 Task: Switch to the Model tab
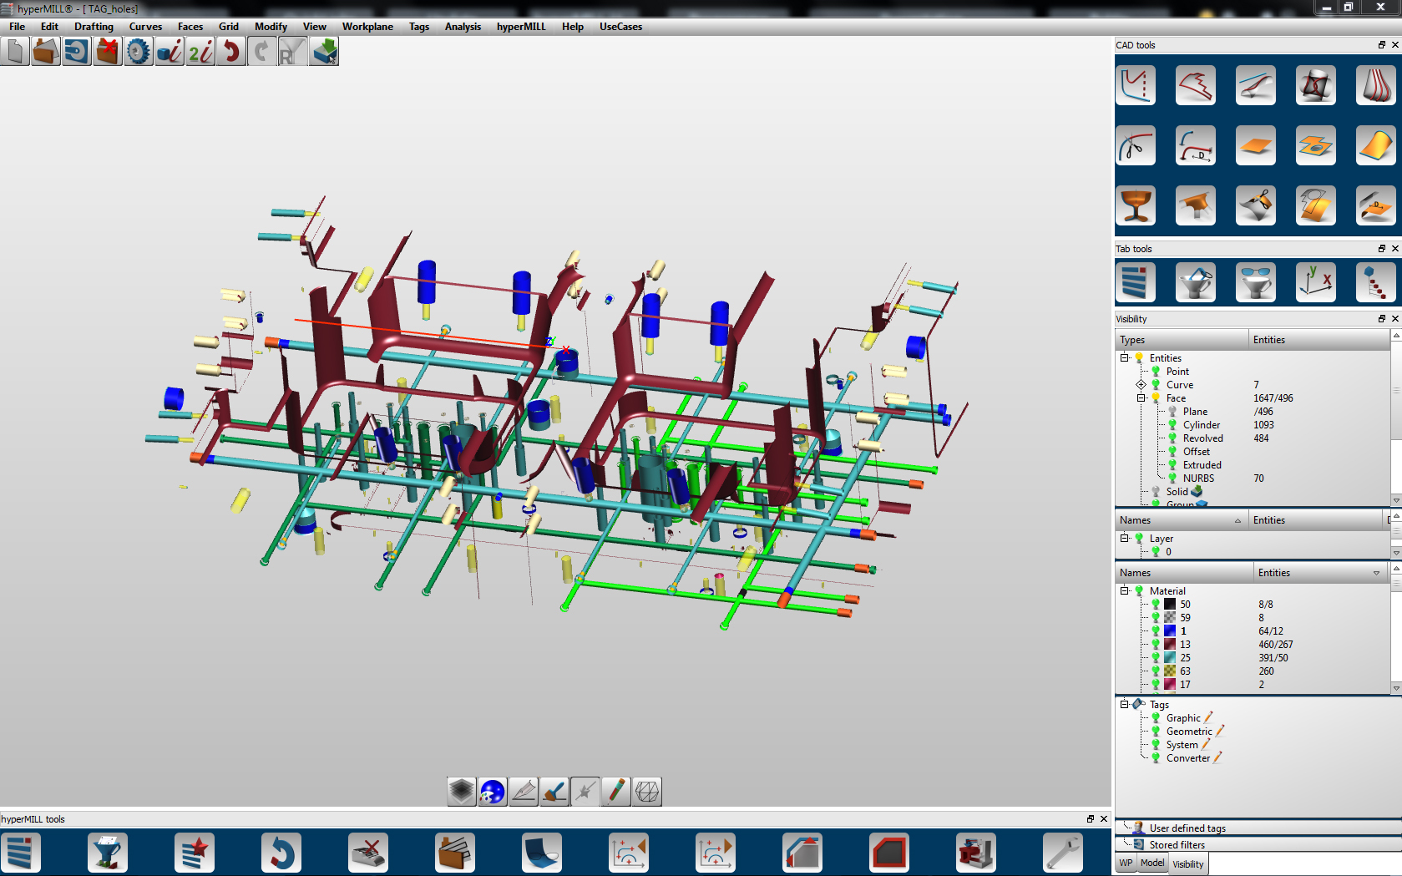point(1151,863)
